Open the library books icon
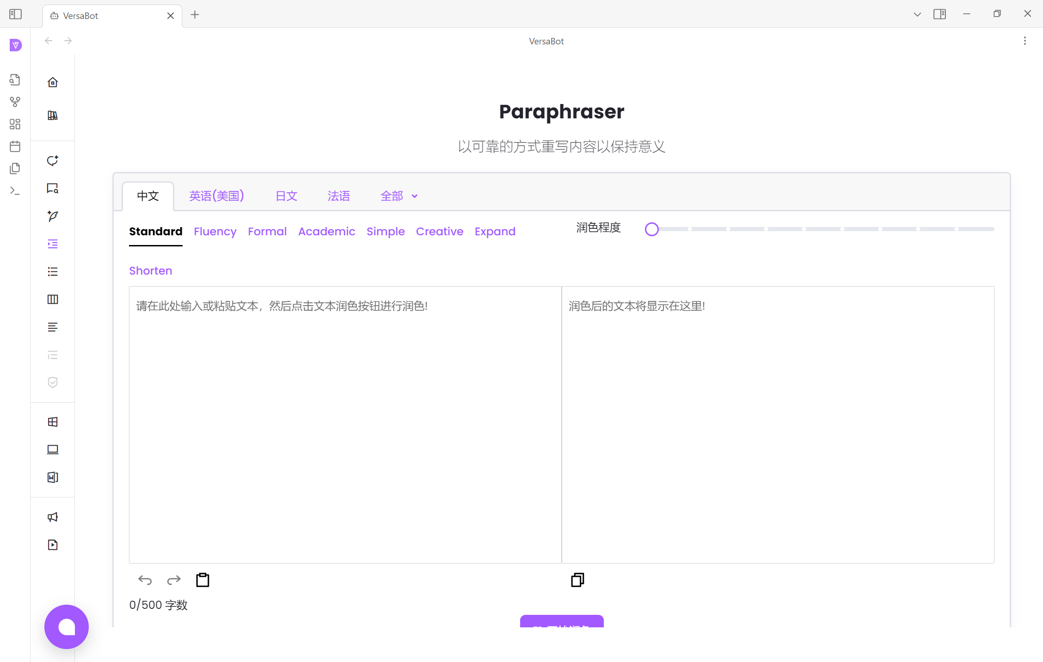 [53, 116]
